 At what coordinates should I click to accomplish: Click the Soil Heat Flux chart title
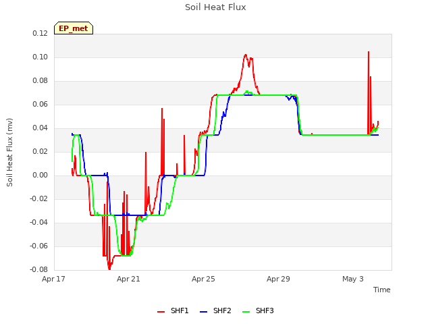(x=215, y=7)
